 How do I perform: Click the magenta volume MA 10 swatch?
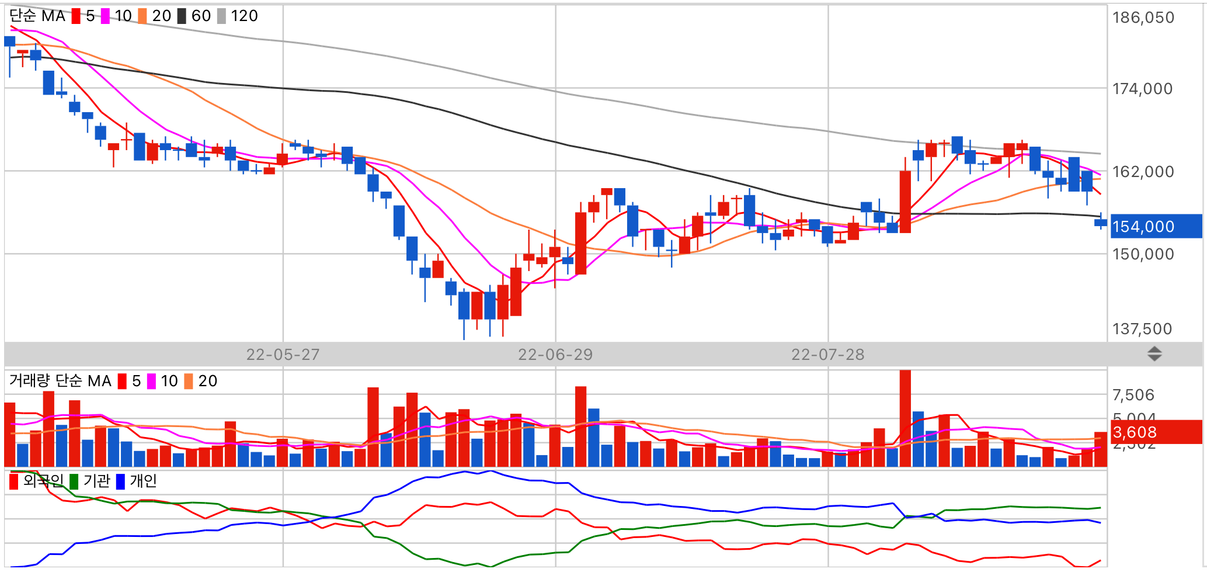pyautogui.click(x=151, y=381)
